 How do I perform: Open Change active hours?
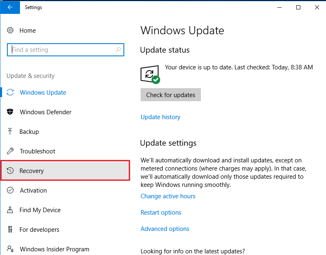coord(168,196)
